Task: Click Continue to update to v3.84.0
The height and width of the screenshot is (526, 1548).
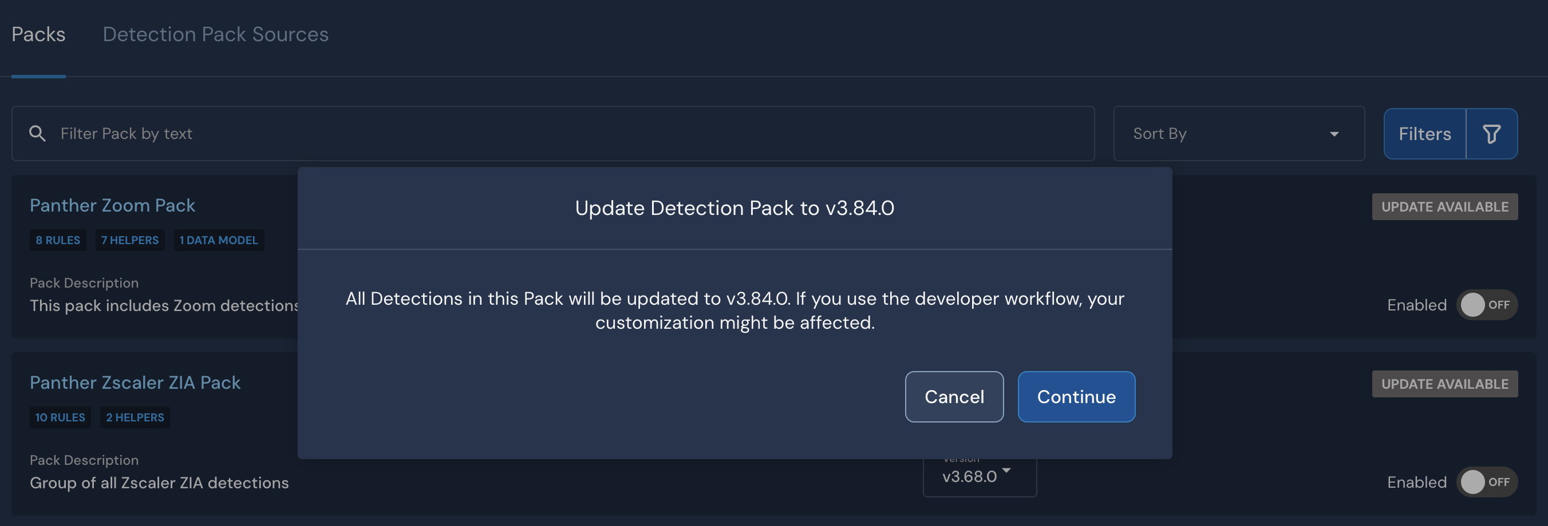Action: (1076, 396)
